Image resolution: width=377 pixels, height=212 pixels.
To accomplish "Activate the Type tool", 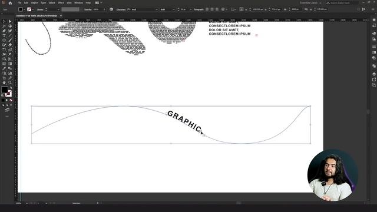I will (4, 35).
